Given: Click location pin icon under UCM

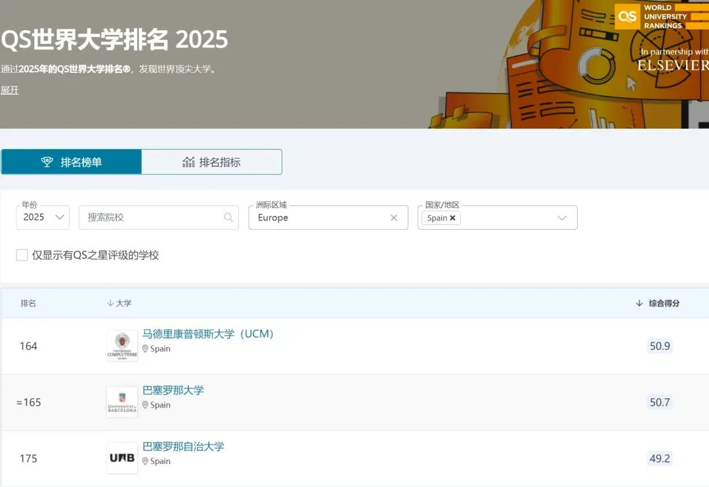Looking at the screenshot, I should [x=145, y=349].
